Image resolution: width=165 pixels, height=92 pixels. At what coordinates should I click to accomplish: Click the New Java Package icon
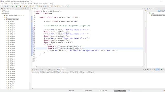(24, 6)
